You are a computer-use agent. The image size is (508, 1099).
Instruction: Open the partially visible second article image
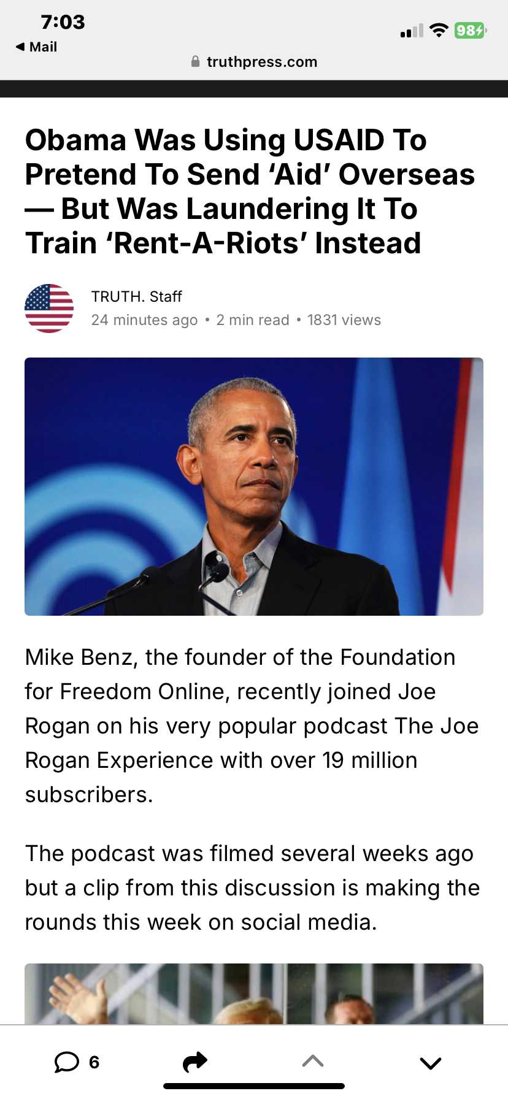click(254, 994)
